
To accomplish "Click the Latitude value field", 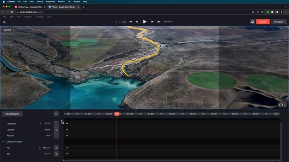I will pyautogui.click(x=47, y=130).
